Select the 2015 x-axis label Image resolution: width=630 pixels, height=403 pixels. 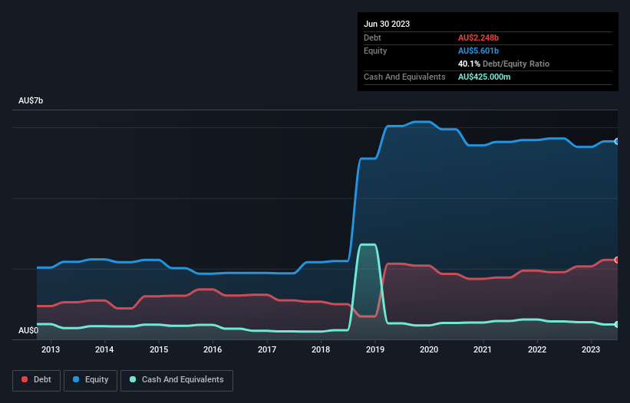[159, 349]
